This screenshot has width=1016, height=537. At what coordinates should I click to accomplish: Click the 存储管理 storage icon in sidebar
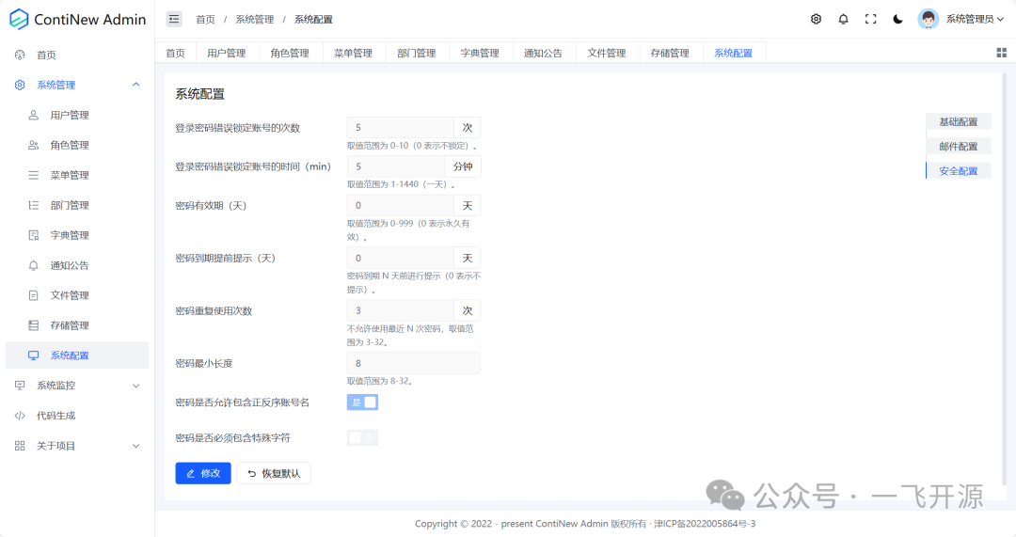(x=34, y=325)
